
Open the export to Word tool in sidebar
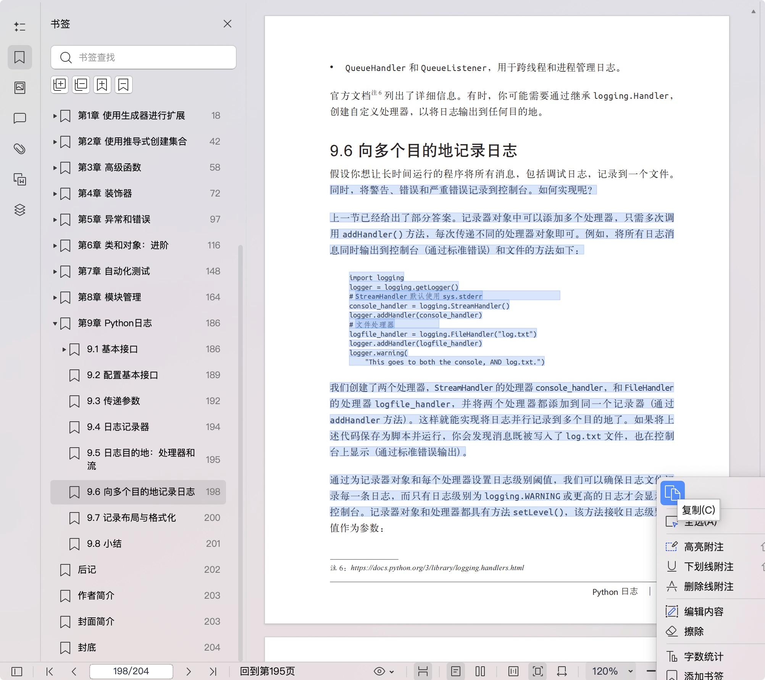[x=20, y=179]
